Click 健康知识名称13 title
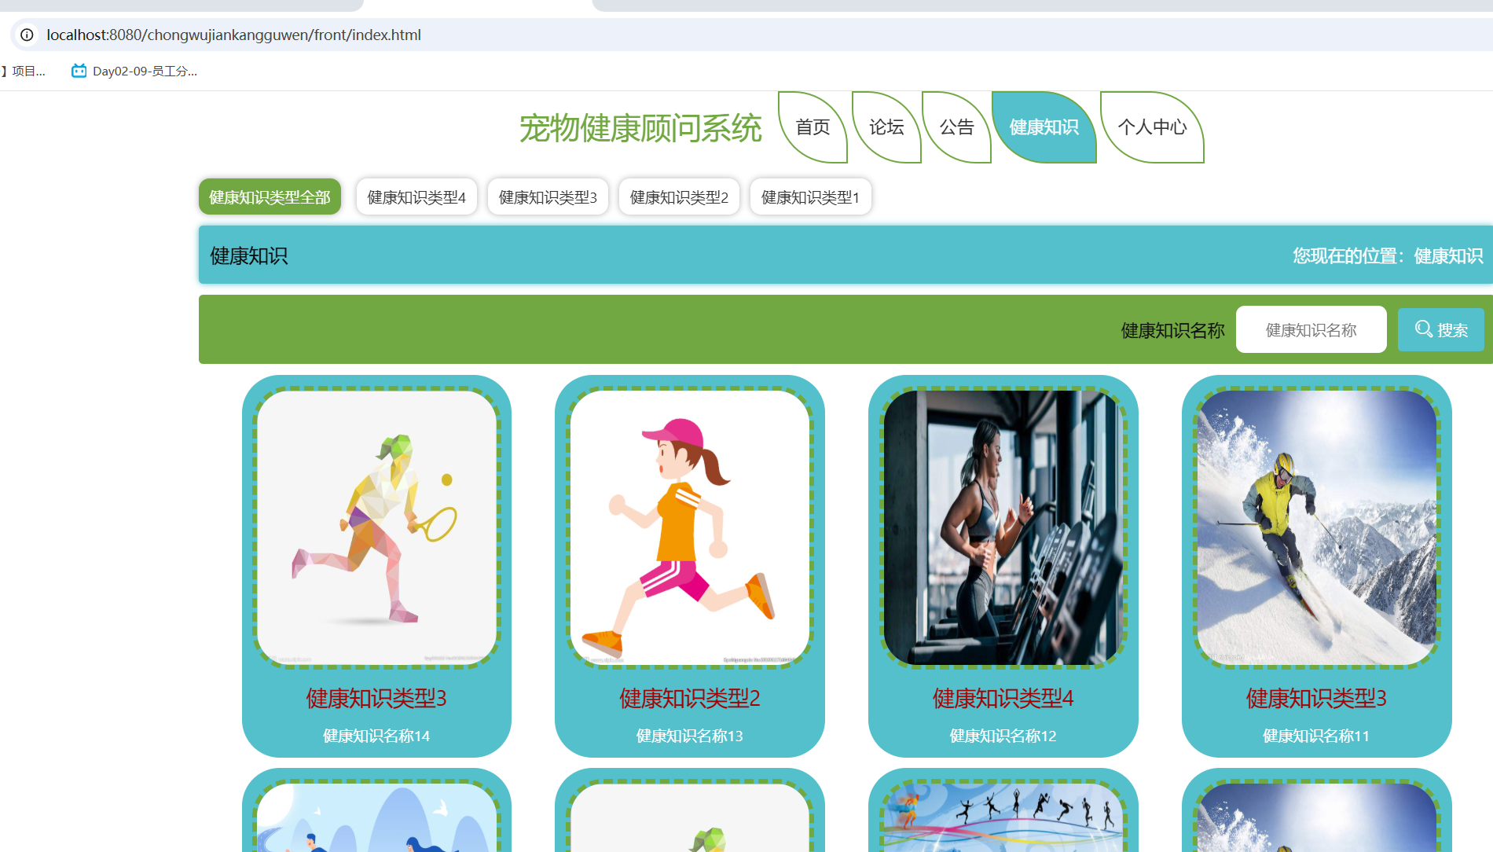Viewport: 1493px width, 852px height. click(x=689, y=736)
